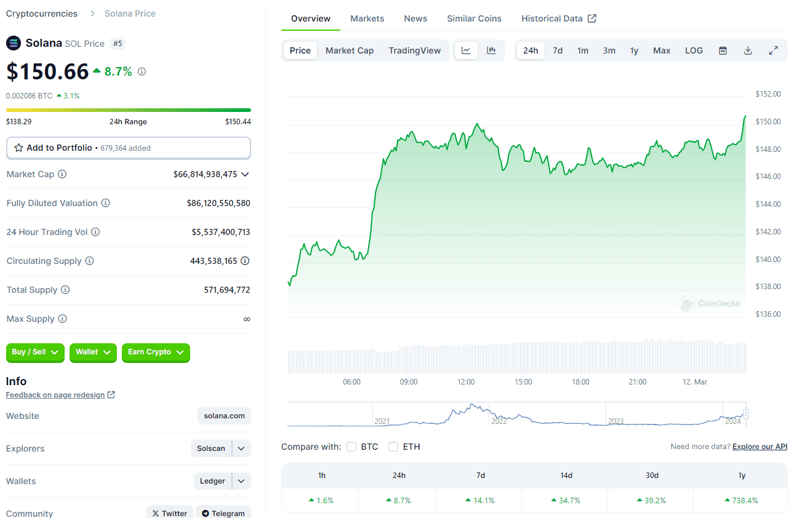Open the Earn Crypto dropdown
This screenshot has width=792, height=518.
tap(156, 352)
